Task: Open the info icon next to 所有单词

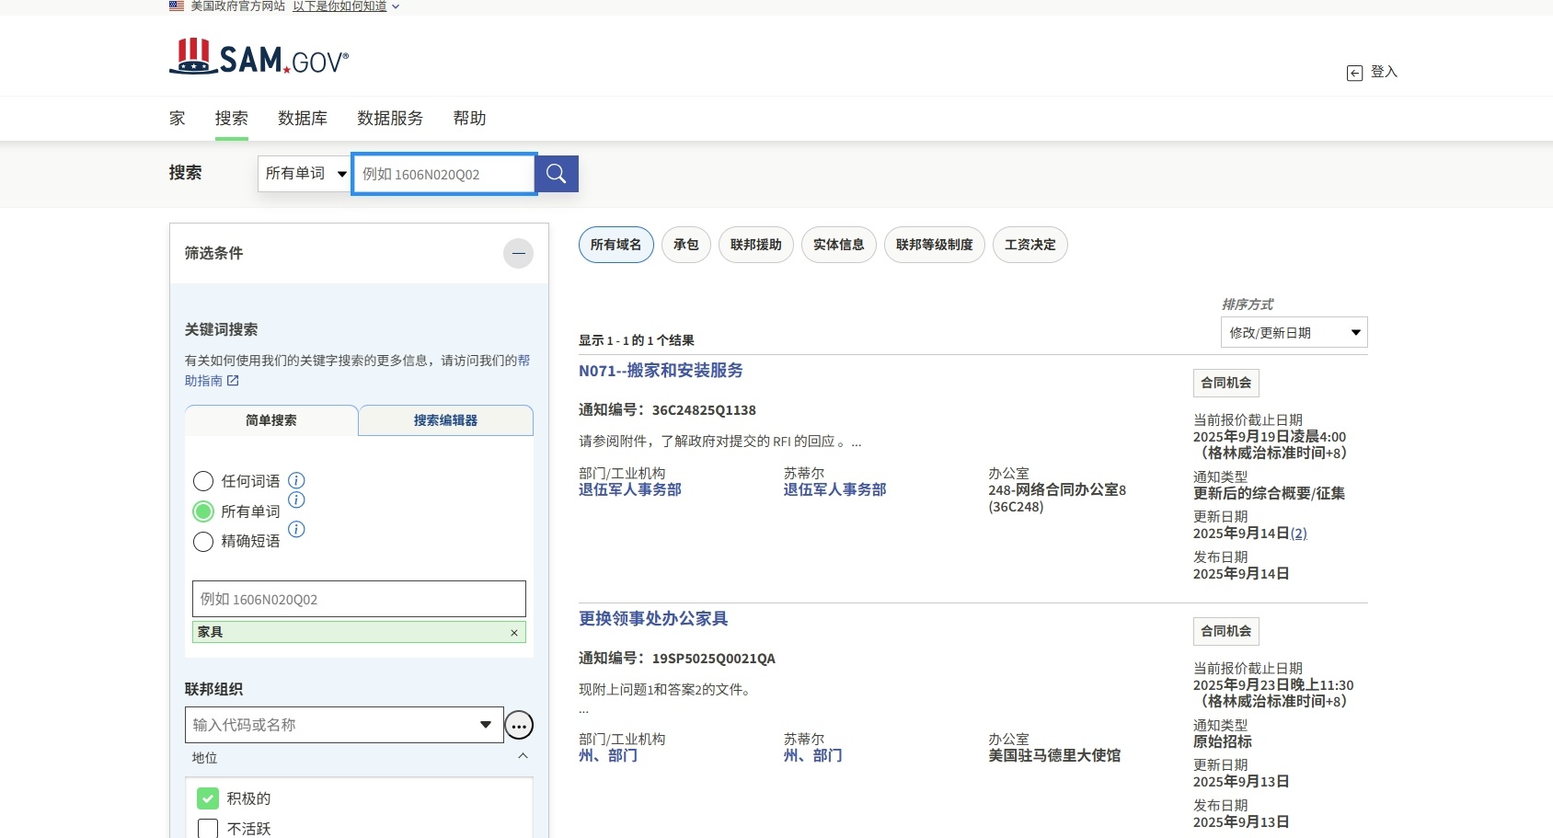Action: click(296, 500)
